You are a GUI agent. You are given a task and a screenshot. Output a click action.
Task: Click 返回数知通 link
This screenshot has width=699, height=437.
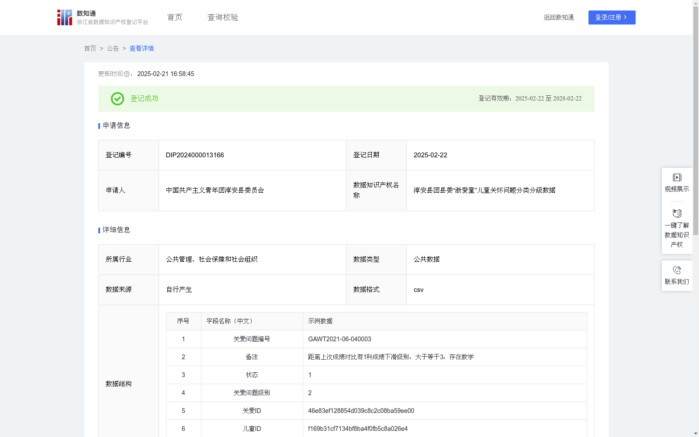(x=559, y=17)
